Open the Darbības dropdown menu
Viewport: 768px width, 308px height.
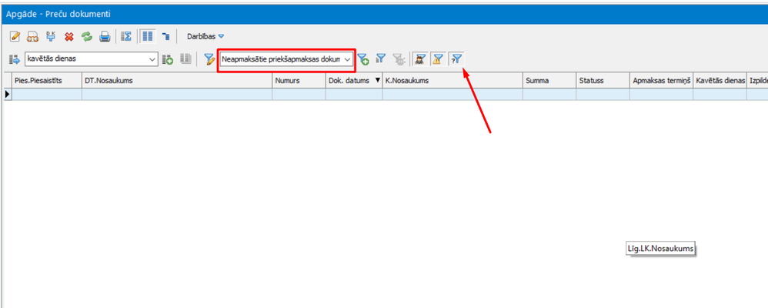coord(205,36)
